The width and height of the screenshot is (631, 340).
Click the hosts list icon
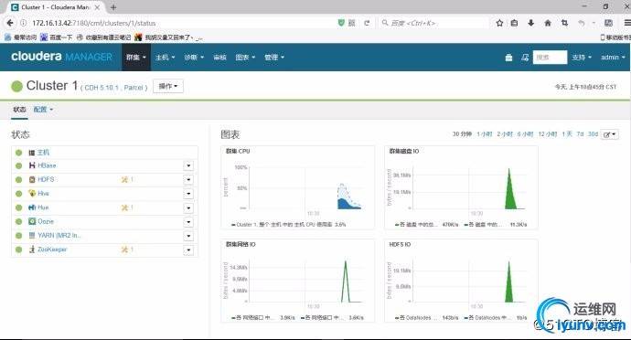coord(32,153)
